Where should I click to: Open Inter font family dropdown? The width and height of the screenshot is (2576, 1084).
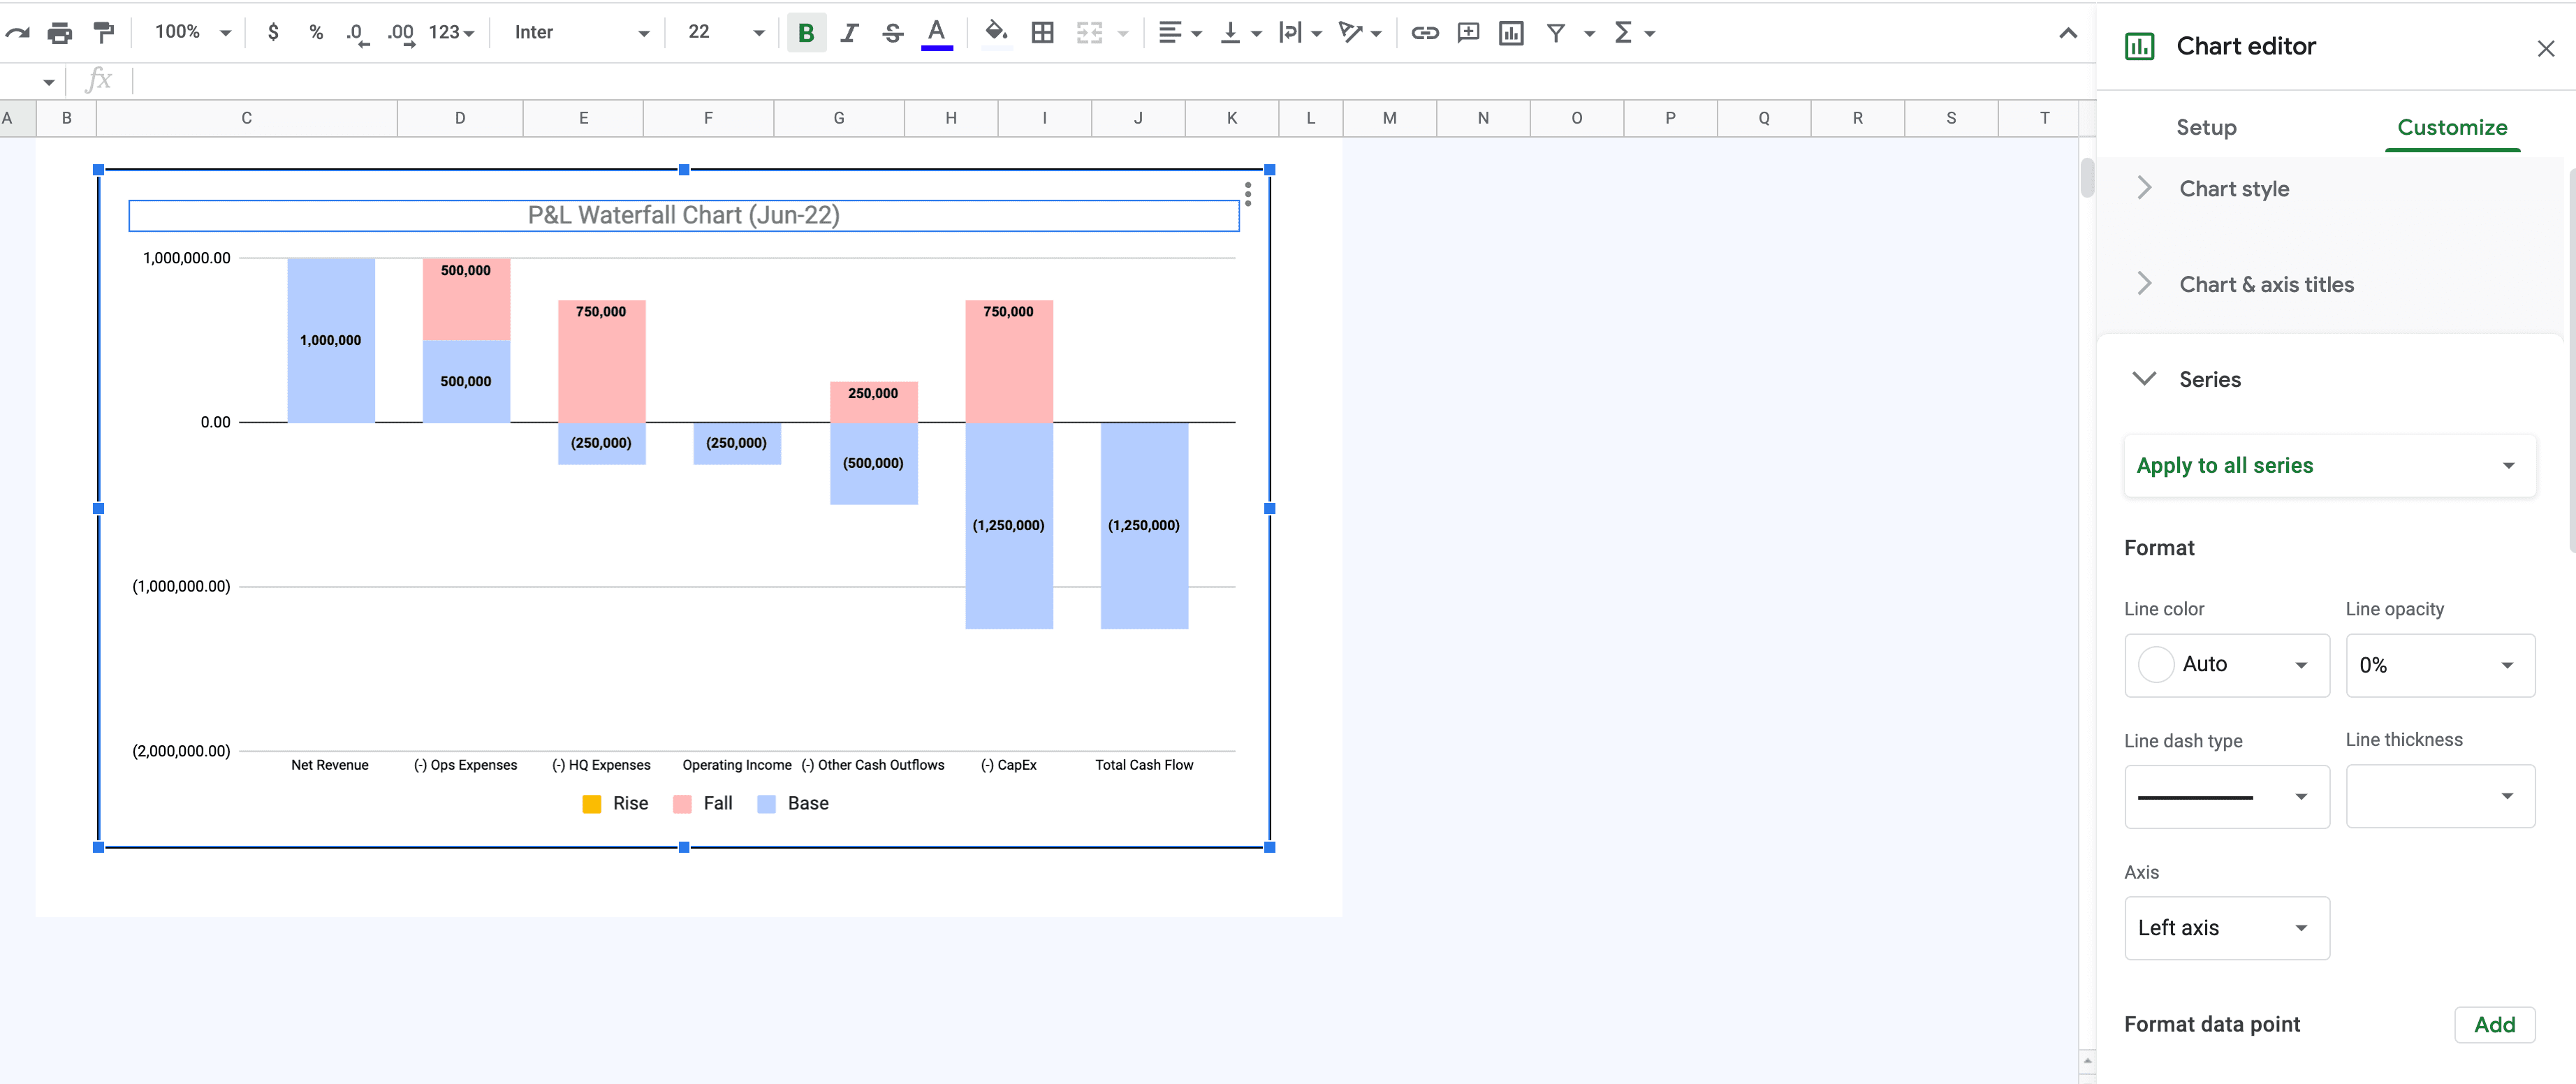(x=581, y=33)
